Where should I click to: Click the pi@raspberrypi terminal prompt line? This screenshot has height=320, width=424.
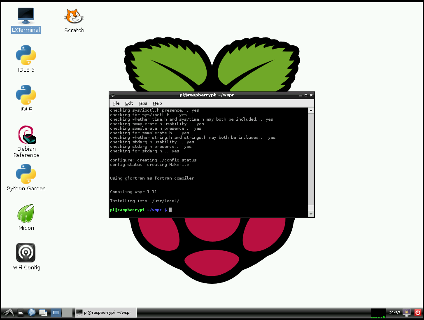tap(141, 210)
